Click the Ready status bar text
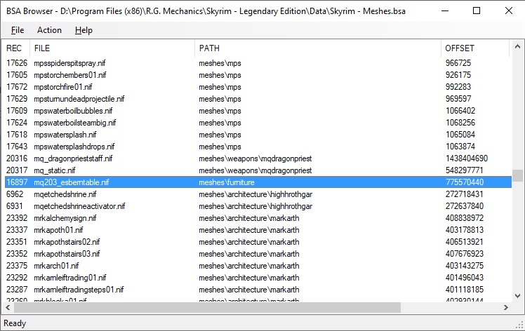This screenshot has height=331, width=525. [15, 323]
